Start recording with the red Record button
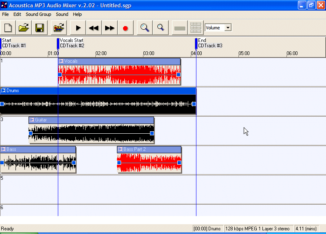The height and width of the screenshot is (234, 326). pyautogui.click(x=126, y=28)
